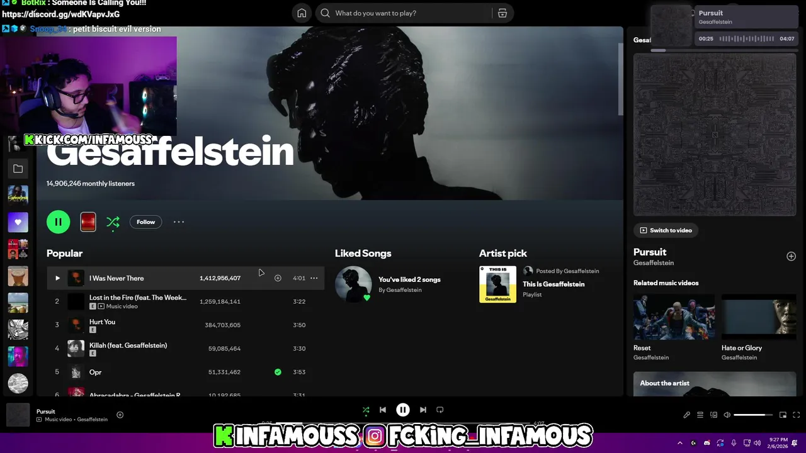The width and height of the screenshot is (806, 453).
Task: Open You've liked 2 songs entry
Action: [409, 279]
